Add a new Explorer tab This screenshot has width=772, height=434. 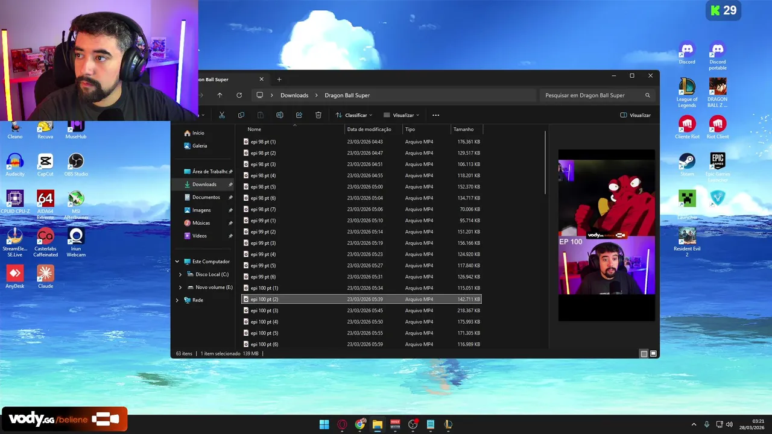pos(279,80)
